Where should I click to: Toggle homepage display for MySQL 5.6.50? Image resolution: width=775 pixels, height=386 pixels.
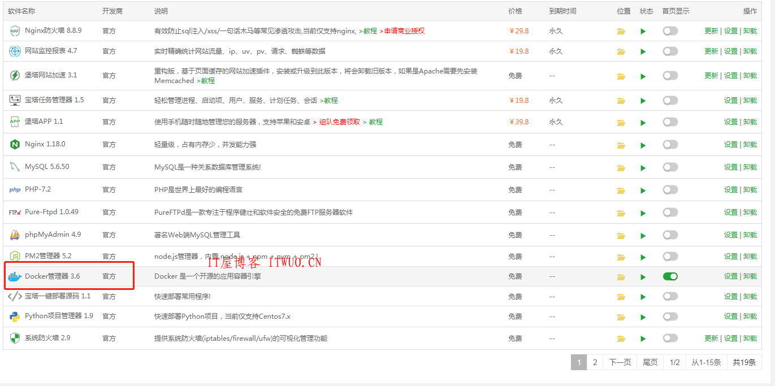670,167
